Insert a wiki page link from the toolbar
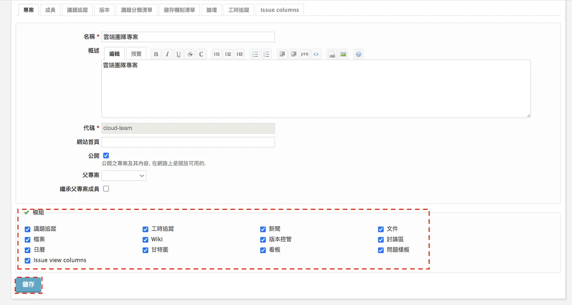This screenshot has width=572, height=305. pos(332,54)
